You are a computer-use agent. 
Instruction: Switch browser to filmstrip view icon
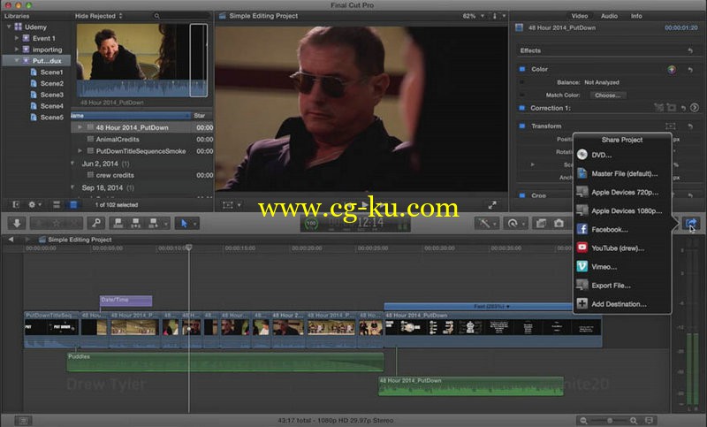[x=57, y=205]
